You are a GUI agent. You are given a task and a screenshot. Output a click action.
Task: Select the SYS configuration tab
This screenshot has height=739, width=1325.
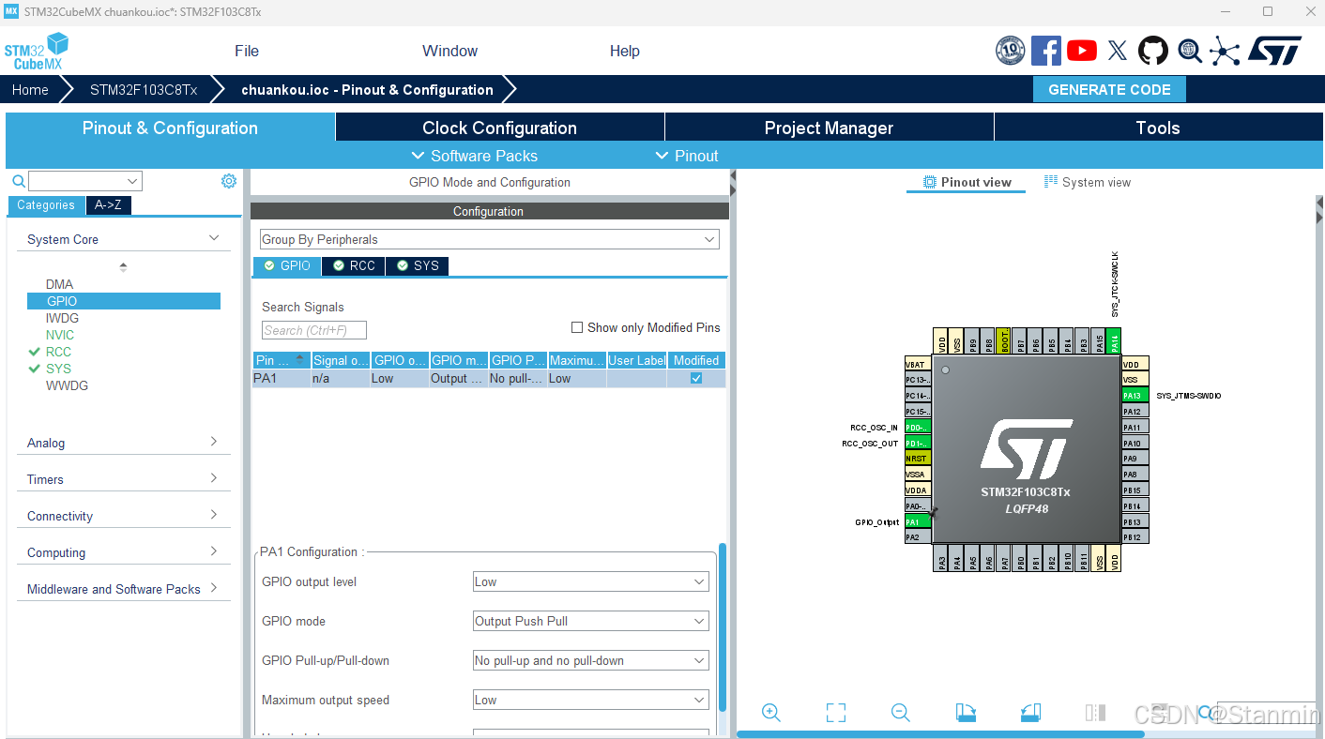coord(418,265)
